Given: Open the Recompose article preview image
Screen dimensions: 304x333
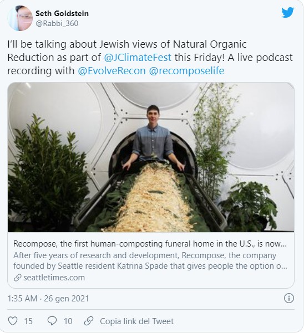Looking at the screenshot, I should coord(151,157).
